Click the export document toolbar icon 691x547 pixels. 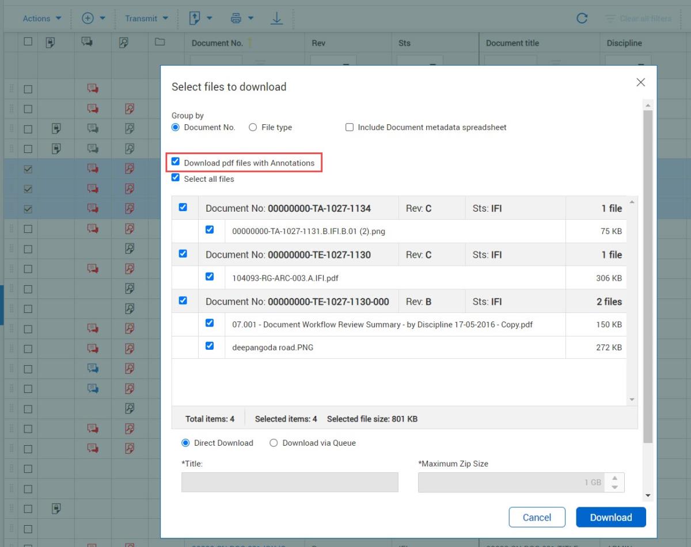click(195, 18)
